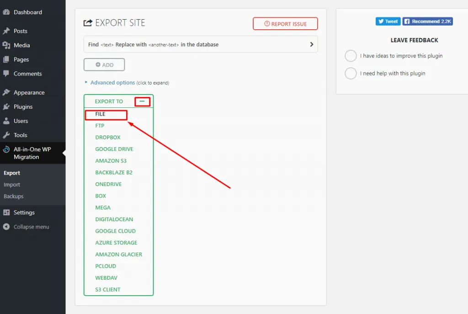
Task: Choose FTP export option
Action: (x=100, y=126)
